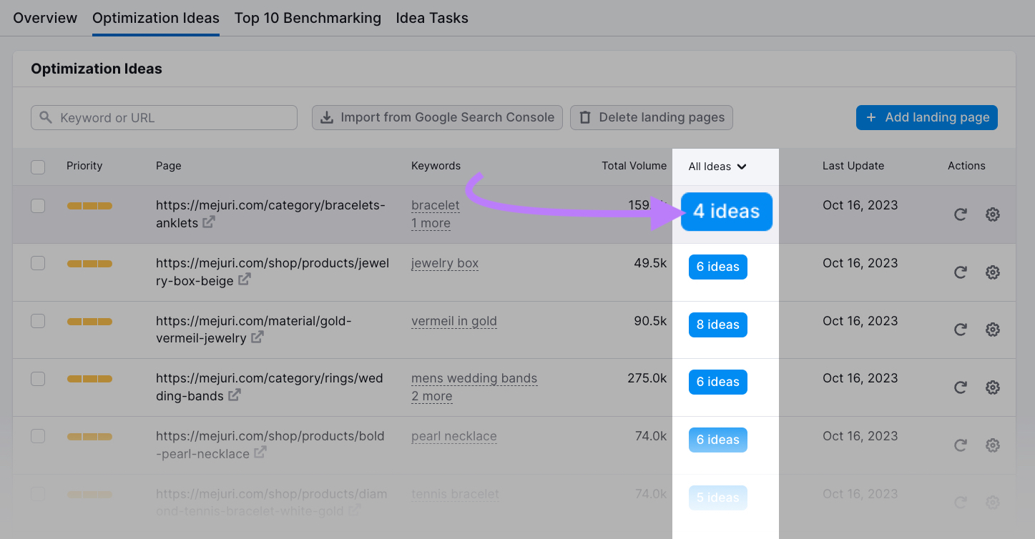This screenshot has height=539, width=1035.
Task: Open the Overview tab
Action: pyautogui.click(x=44, y=18)
